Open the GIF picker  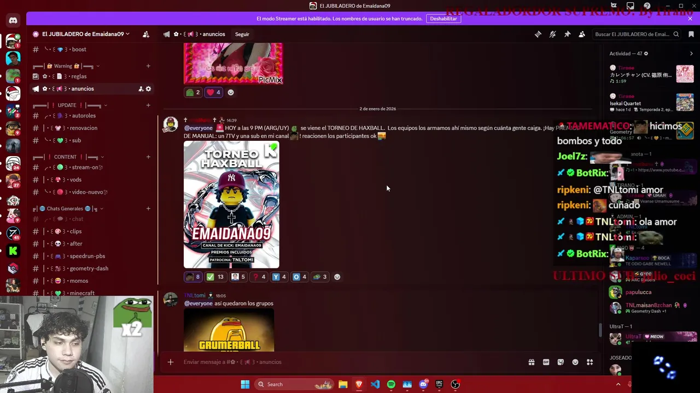coord(546,362)
